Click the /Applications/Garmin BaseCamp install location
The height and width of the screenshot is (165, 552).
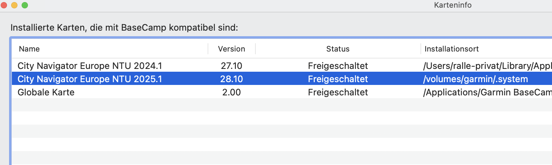[x=487, y=92]
